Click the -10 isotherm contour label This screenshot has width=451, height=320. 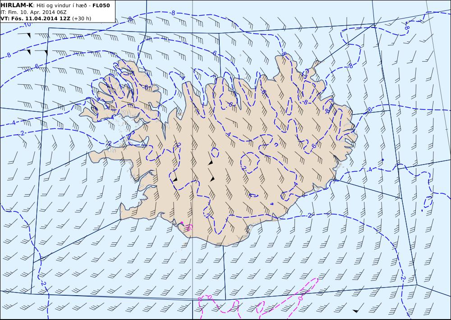point(27,25)
